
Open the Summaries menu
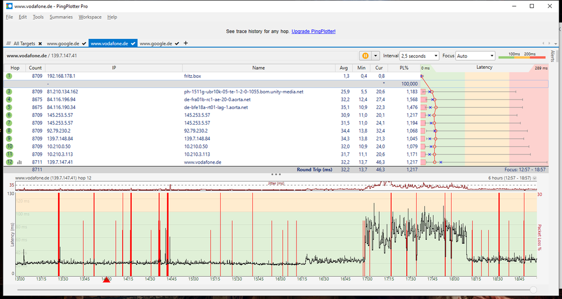pyautogui.click(x=61, y=17)
